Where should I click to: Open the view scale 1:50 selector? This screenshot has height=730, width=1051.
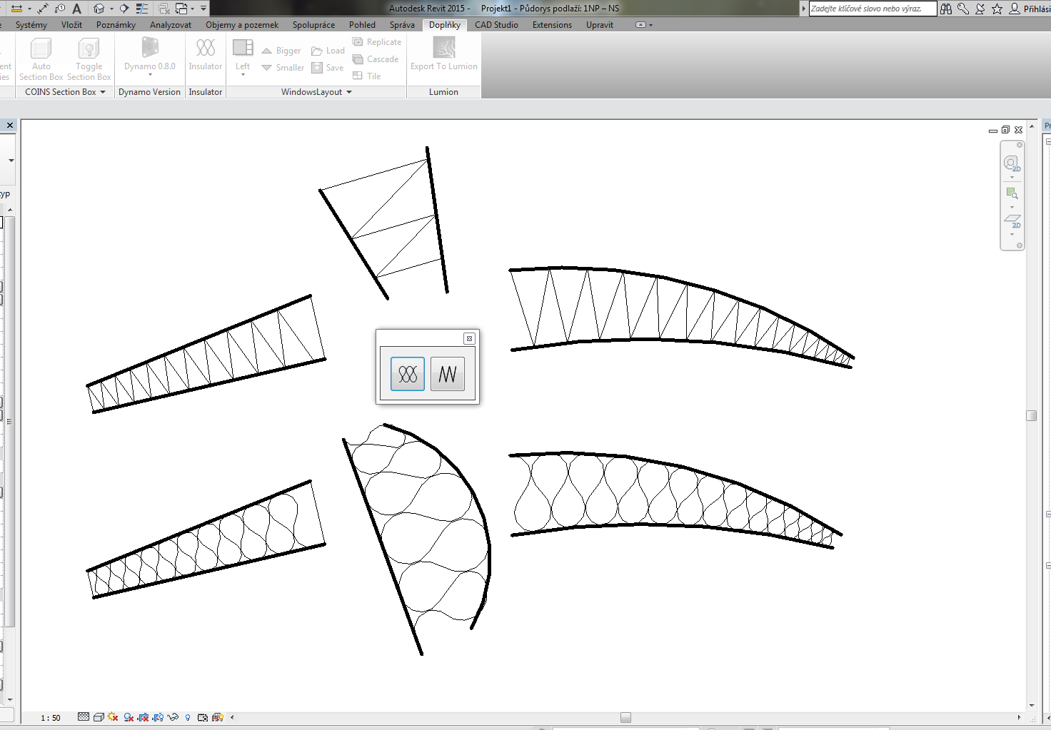pyautogui.click(x=51, y=718)
